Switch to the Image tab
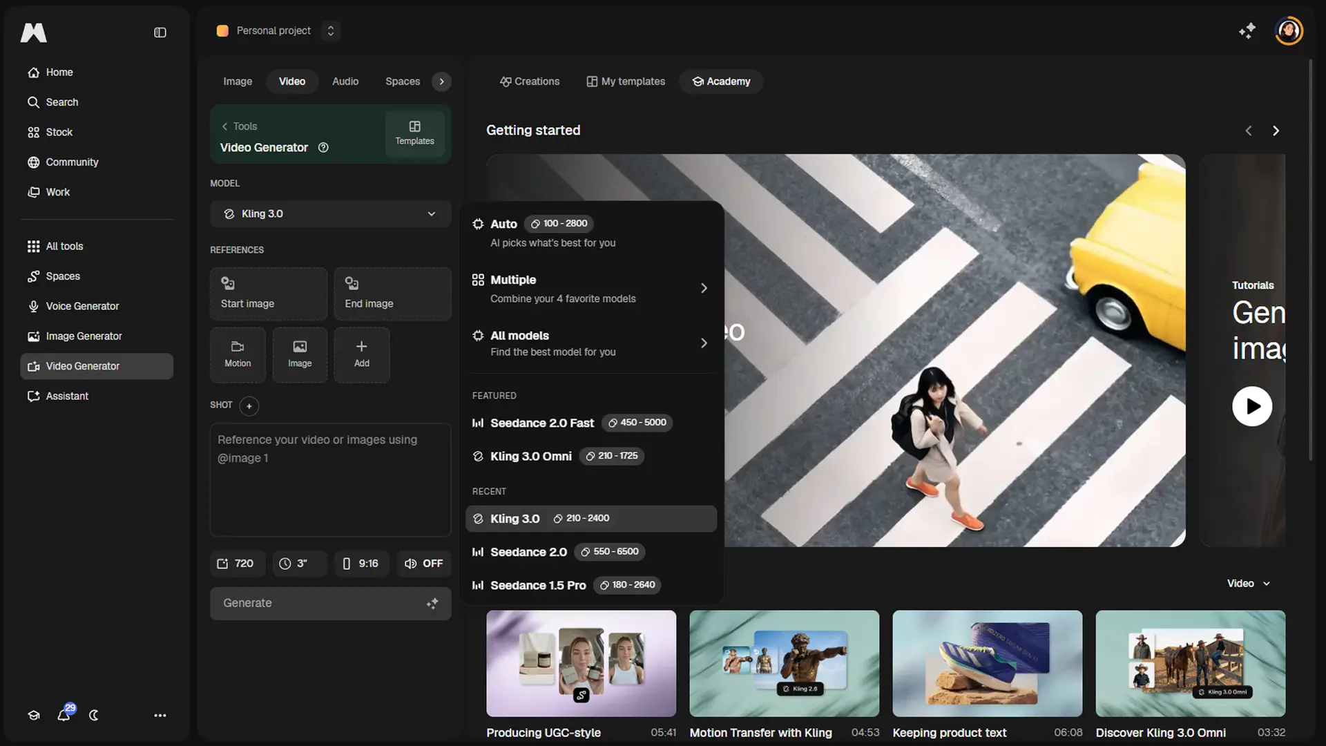Viewport: 1326px width, 746px height. (x=238, y=82)
